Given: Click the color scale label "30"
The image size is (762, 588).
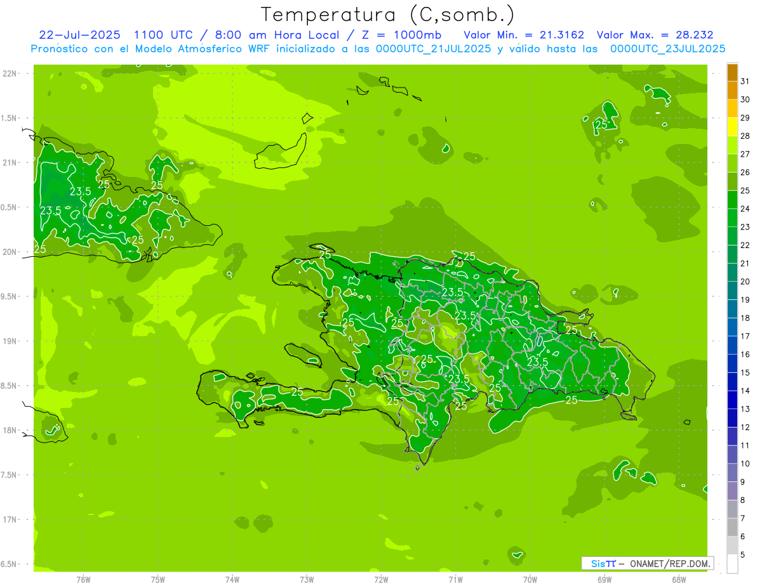Looking at the screenshot, I should click(x=745, y=100).
